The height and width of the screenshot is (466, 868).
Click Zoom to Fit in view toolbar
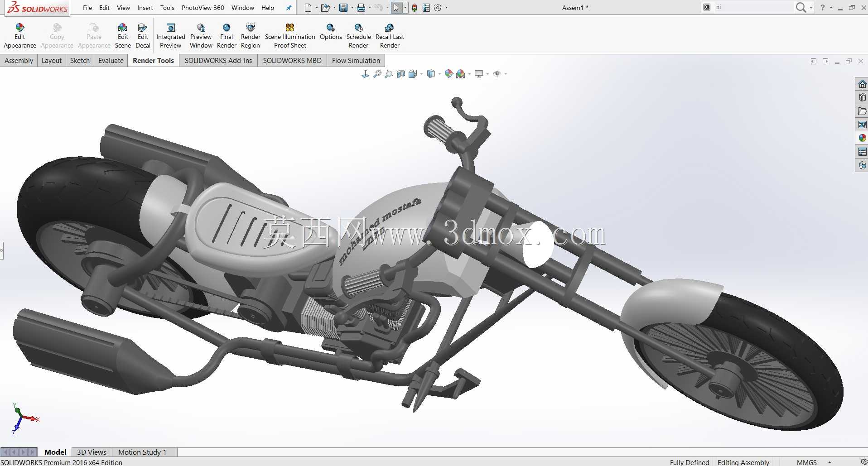[377, 74]
